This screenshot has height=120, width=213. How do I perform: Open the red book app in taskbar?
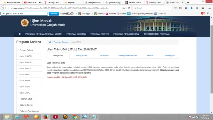pos(26,117)
